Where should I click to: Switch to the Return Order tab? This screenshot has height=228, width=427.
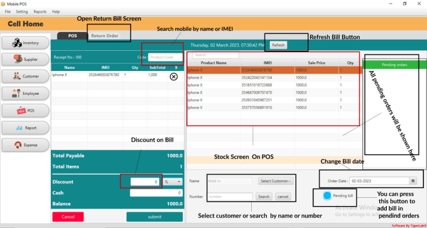(105, 36)
